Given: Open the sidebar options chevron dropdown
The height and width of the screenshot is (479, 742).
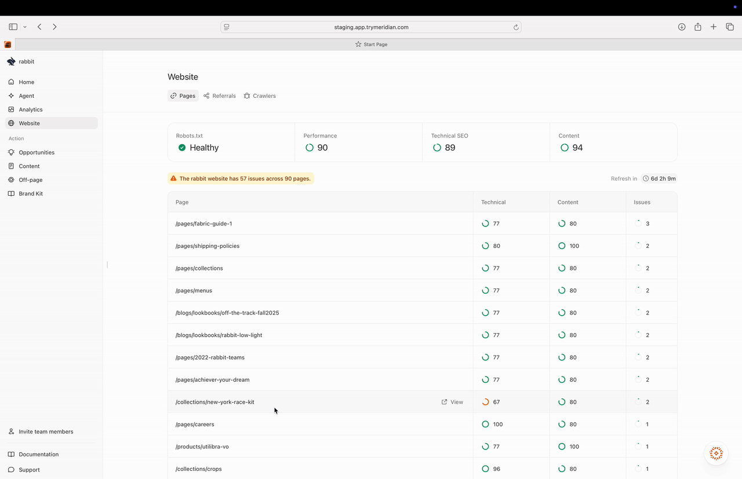Looking at the screenshot, I should click(x=25, y=27).
